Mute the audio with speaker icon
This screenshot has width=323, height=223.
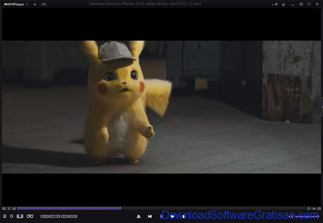click(291, 216)
